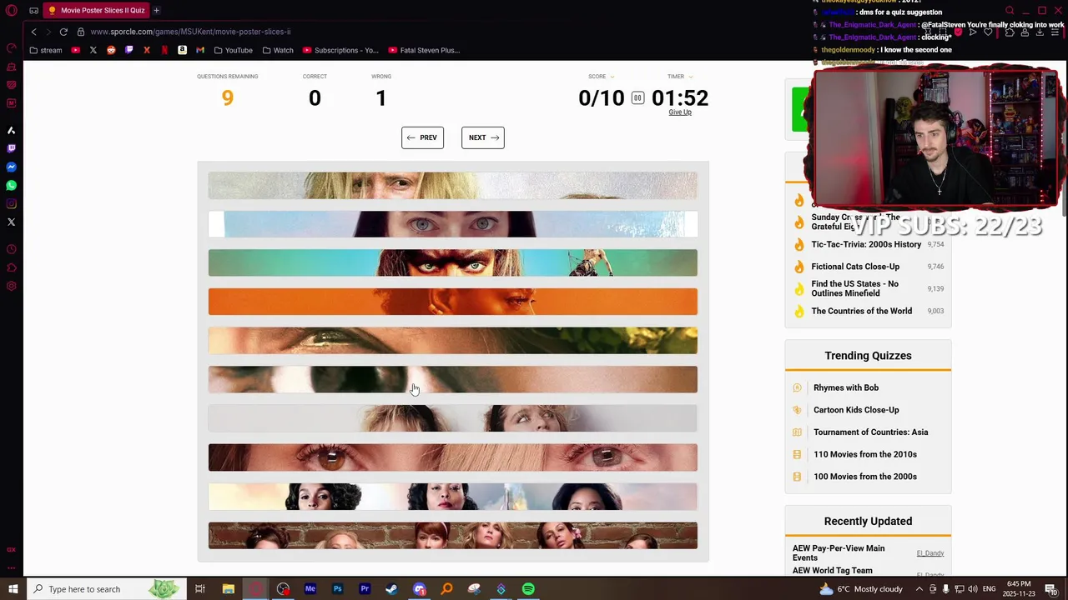The height and width of the screenshot is (600, 1068).
Task: Open Tournament of Countries: Asia quiz
Action: (870, 432)
